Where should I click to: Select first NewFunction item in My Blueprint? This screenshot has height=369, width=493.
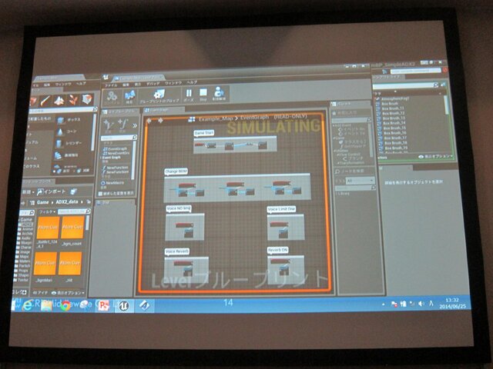[x=116, y=168]
